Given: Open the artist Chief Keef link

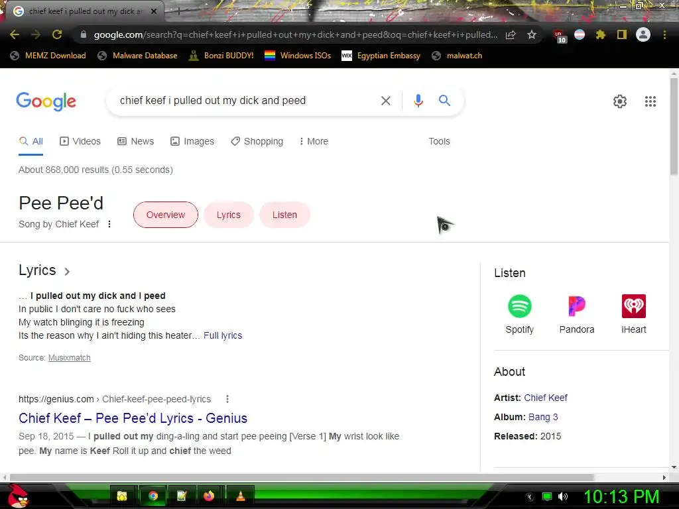Looking at the screenshot, I should click(x=546, y=398).
